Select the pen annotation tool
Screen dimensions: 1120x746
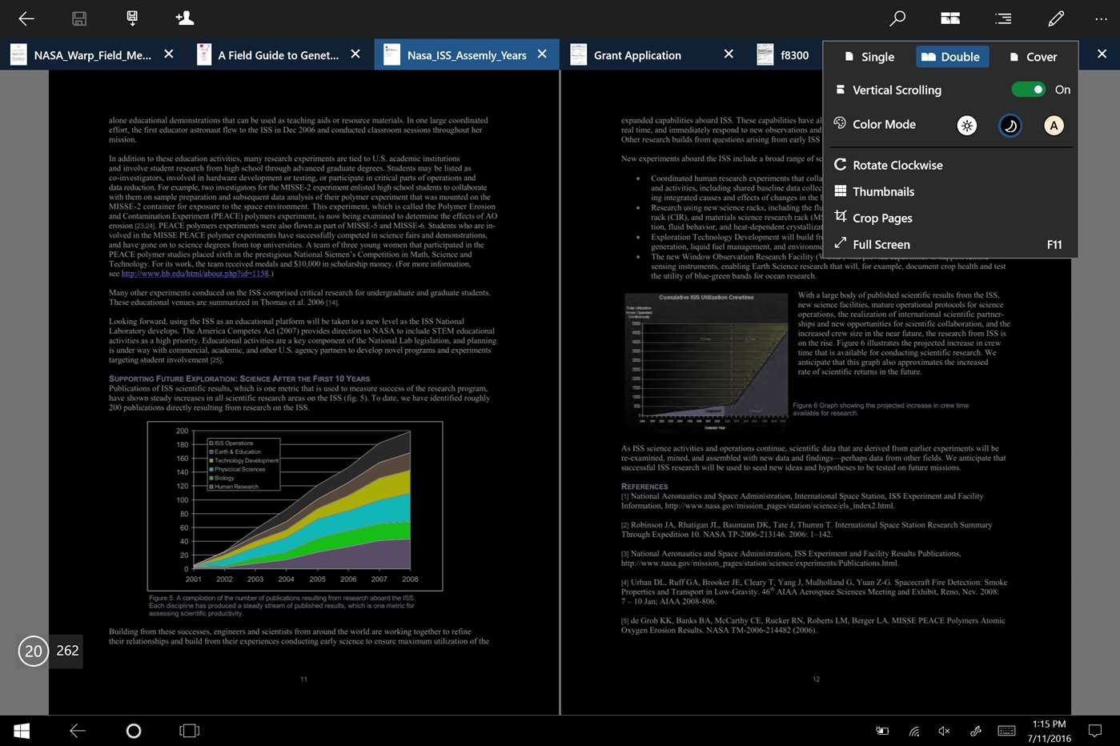click(x=1055, y=18)
